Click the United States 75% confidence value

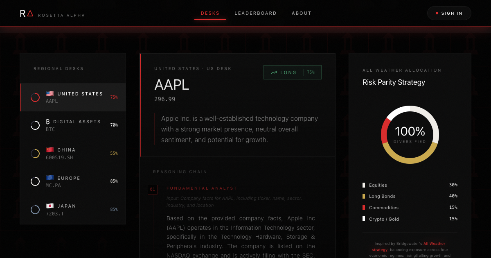(114, 97)
